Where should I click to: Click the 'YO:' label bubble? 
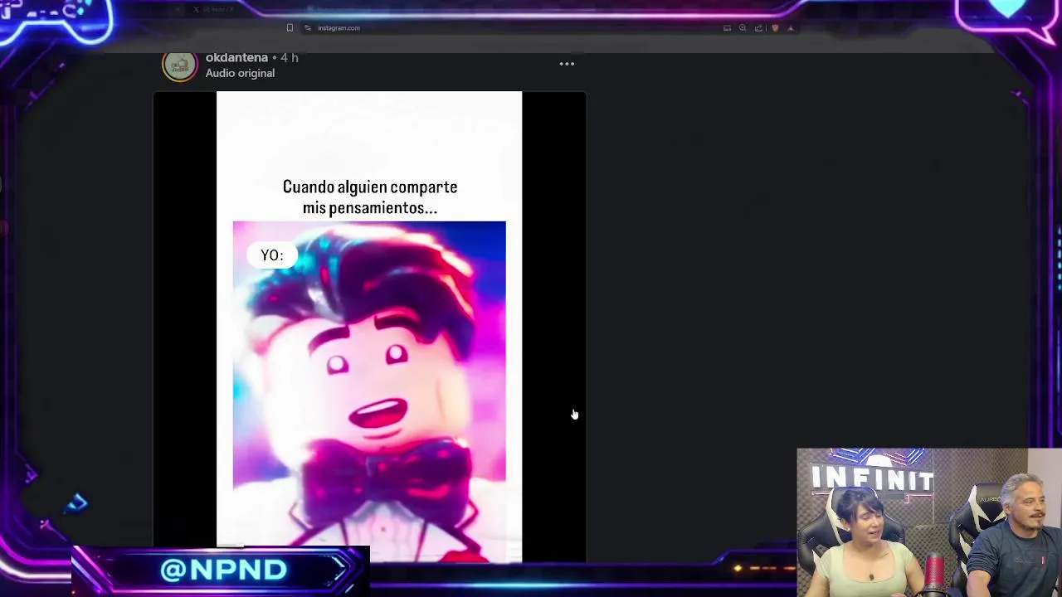[x=272, y=255]
